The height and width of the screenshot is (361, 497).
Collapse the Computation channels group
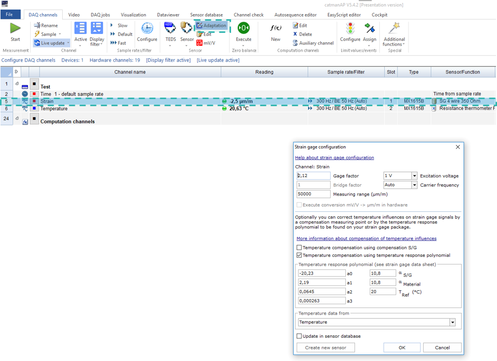coord(17,118)
